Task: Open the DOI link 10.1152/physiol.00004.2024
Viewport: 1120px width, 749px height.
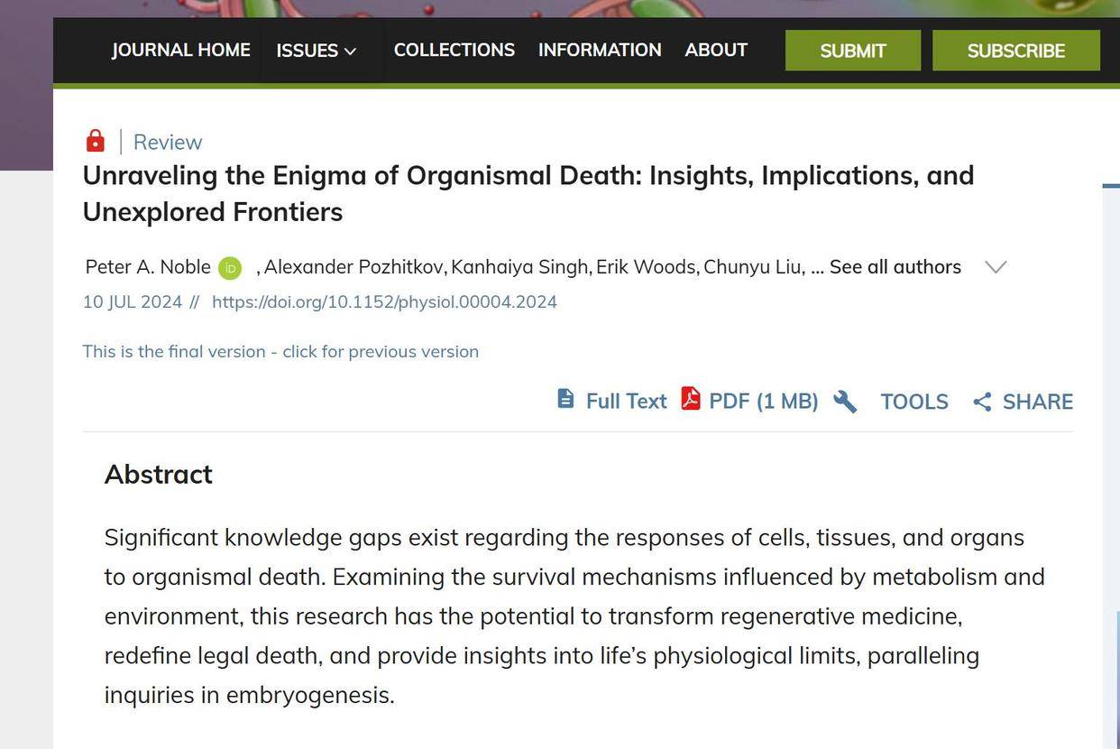Action: (384, 301)
